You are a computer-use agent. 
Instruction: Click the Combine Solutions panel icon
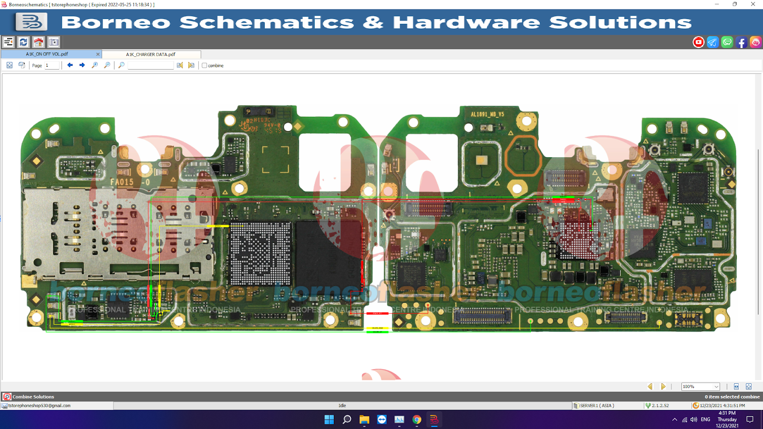(x=7, y=397)
